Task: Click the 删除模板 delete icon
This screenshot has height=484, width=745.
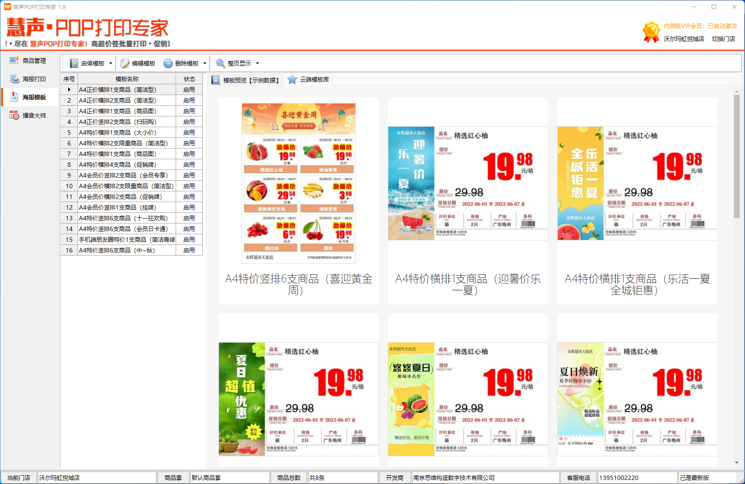Action: click(168, 63)
